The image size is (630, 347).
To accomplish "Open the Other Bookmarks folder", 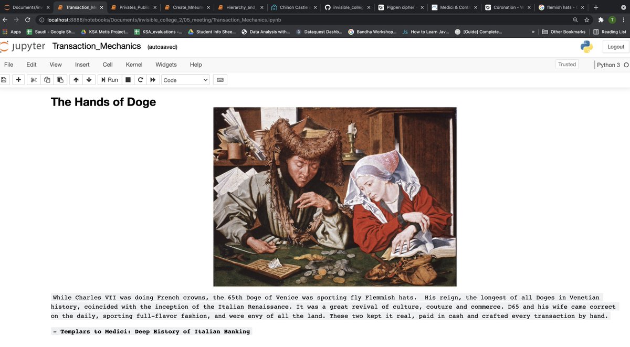I will pyautogui.click(x=563, y=31).
